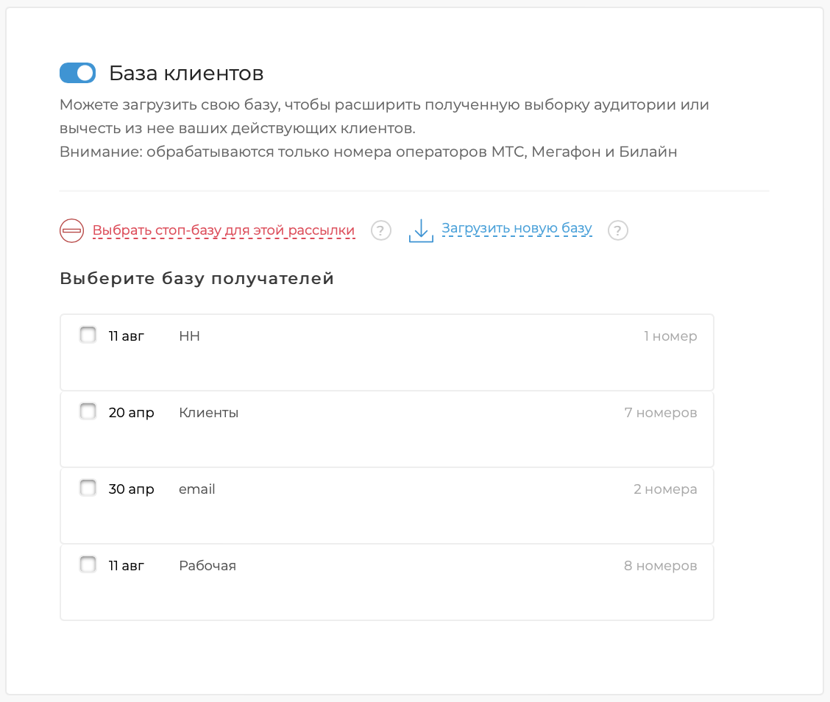Click the 2 номера count label
830x702 pixels.
(x=665, y=489)
